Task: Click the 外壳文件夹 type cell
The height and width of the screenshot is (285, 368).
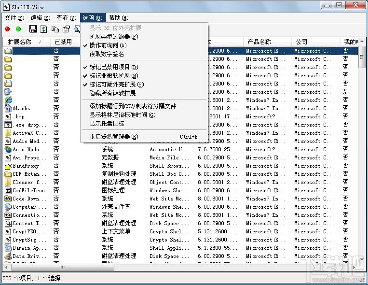Action: point(116,207)
